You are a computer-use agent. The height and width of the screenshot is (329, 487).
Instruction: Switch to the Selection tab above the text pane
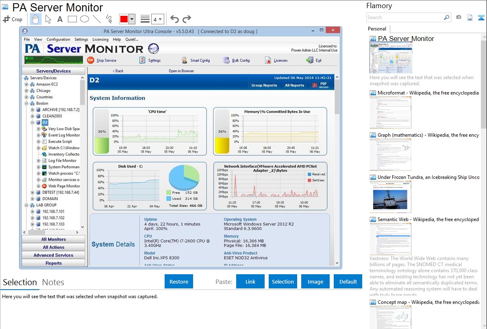(20, 282)
